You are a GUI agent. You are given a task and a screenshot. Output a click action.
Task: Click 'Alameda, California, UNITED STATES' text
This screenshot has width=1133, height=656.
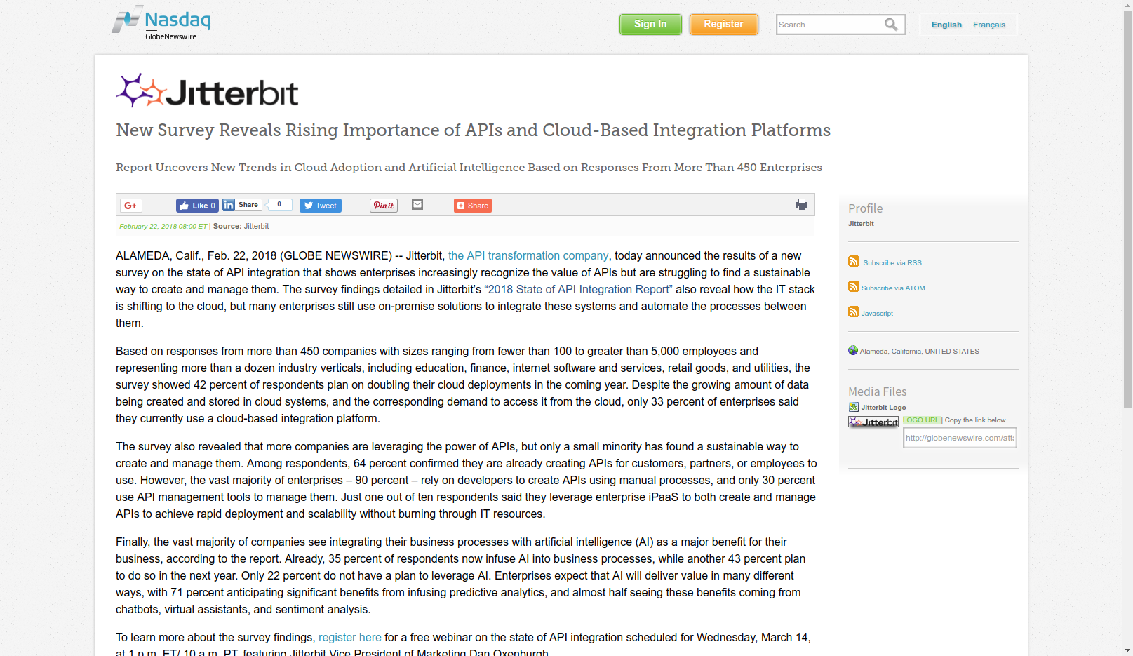point(920,352)
